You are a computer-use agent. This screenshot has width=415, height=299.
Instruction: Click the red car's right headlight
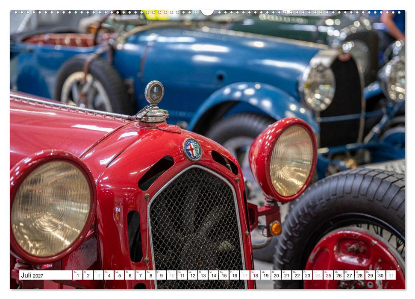tap(284, 160)
